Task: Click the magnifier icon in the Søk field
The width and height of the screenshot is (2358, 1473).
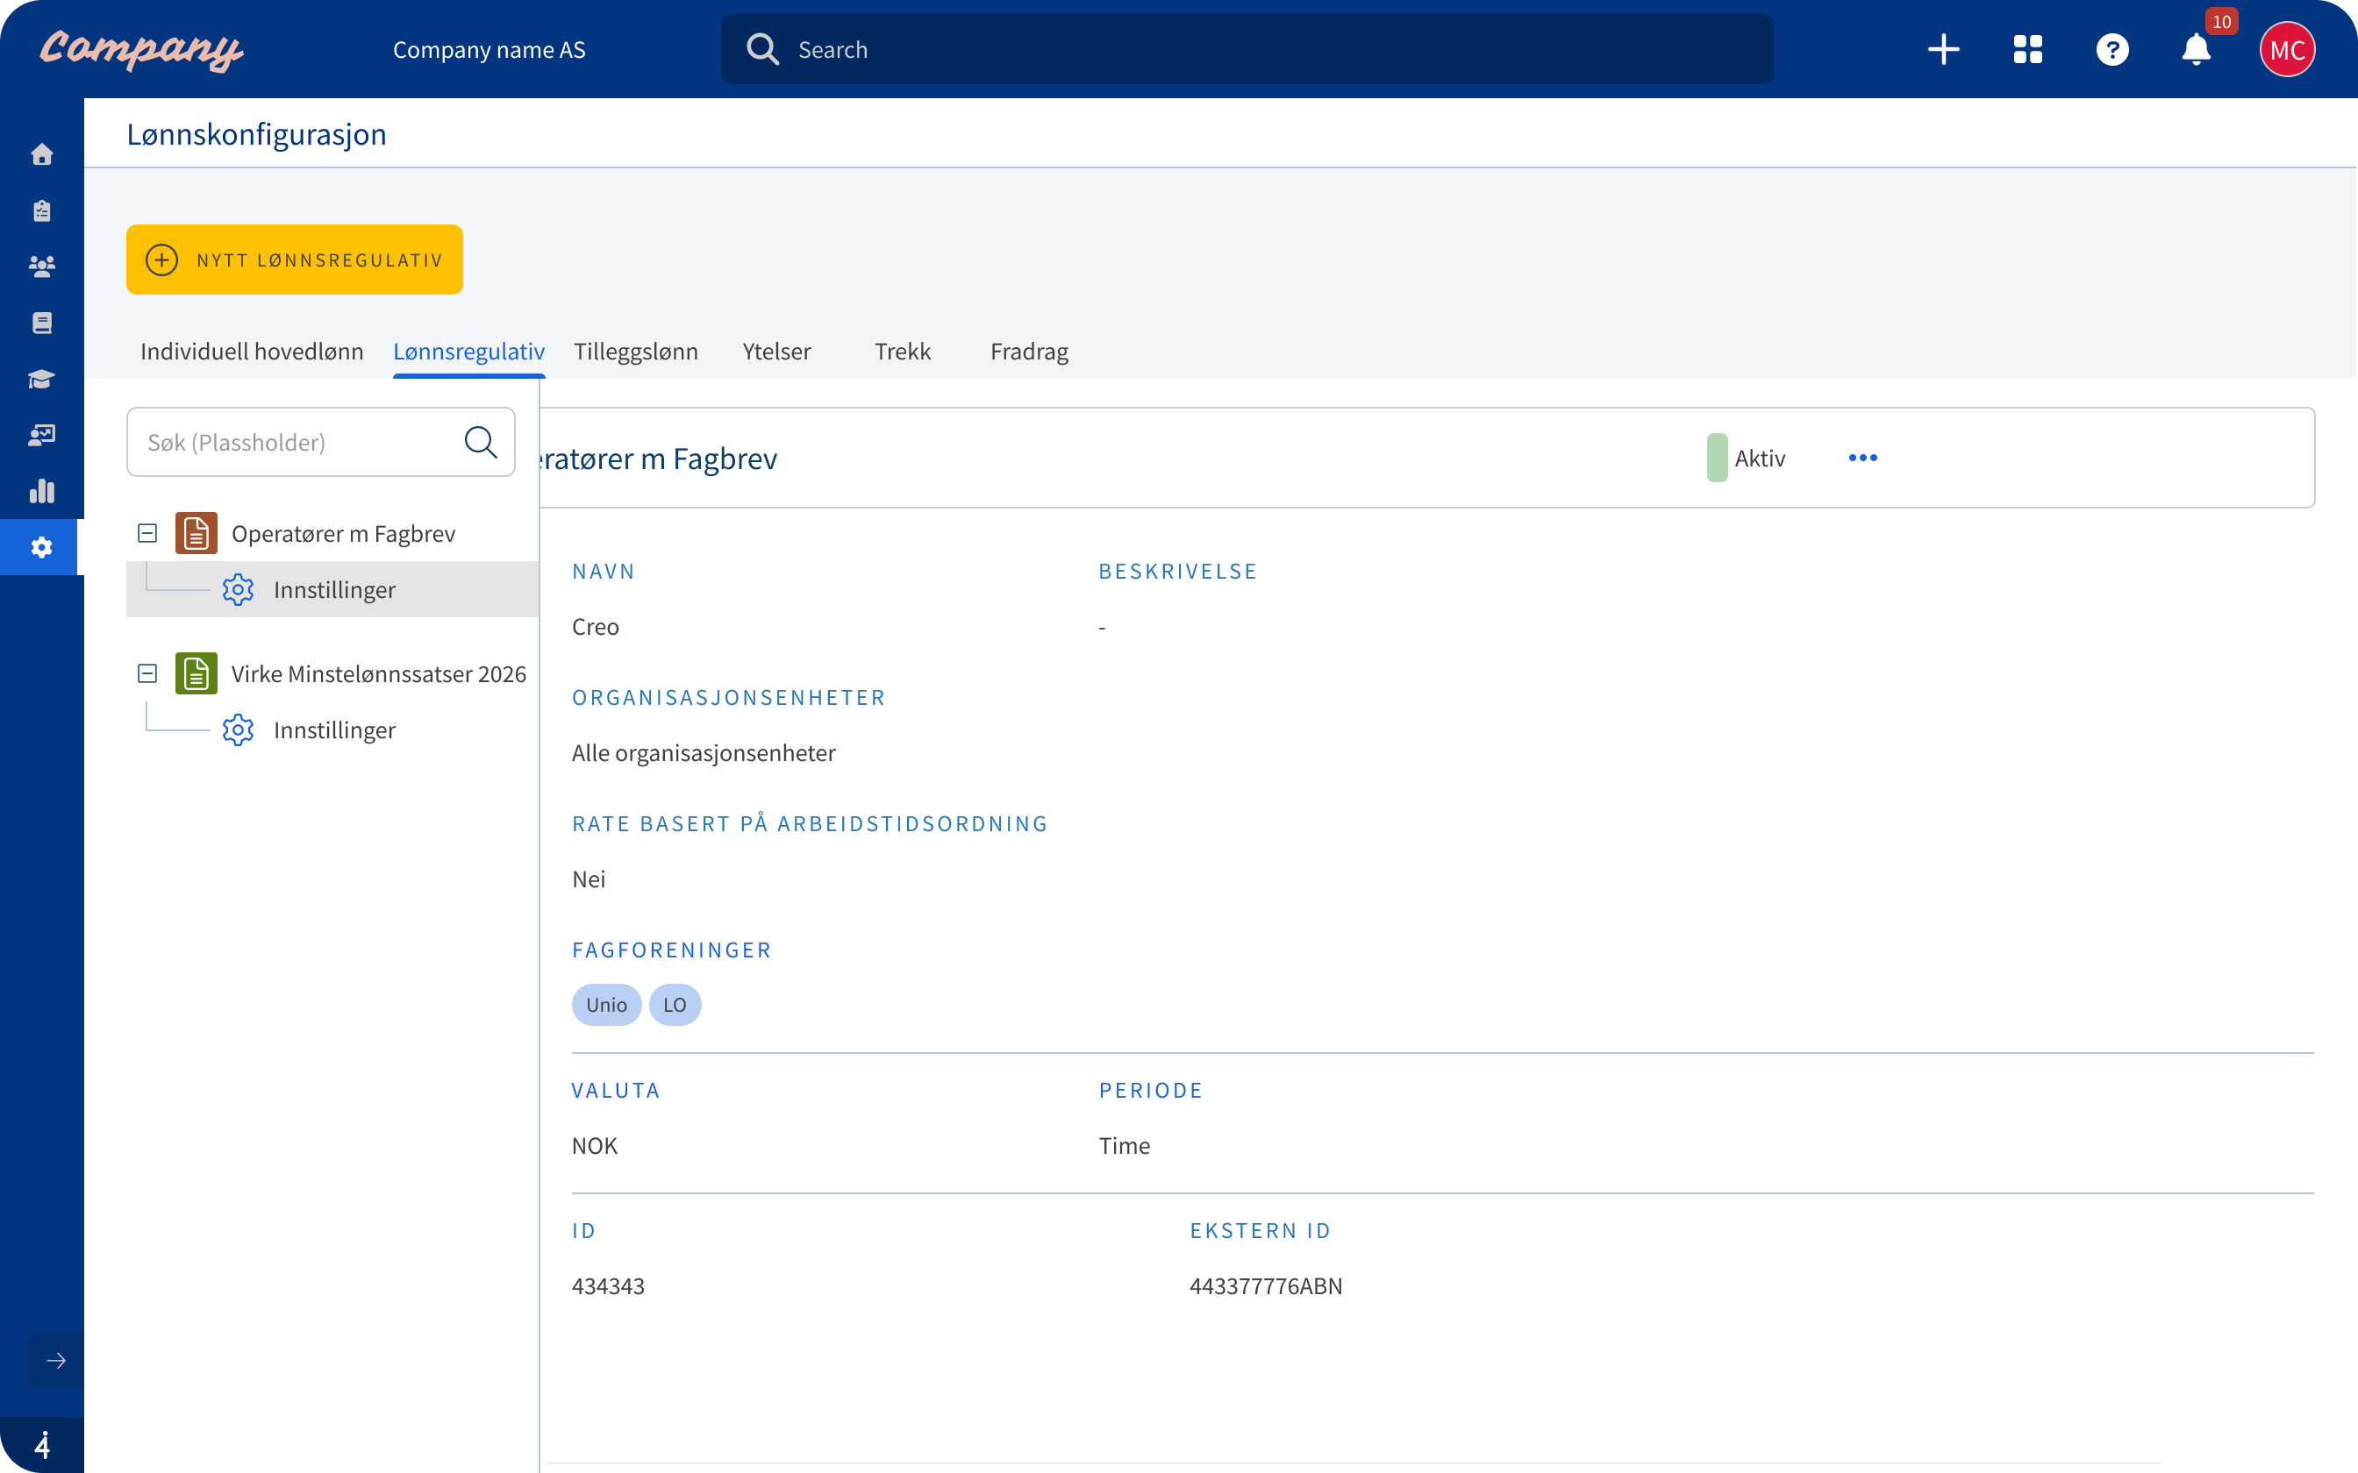Action: 481,441
